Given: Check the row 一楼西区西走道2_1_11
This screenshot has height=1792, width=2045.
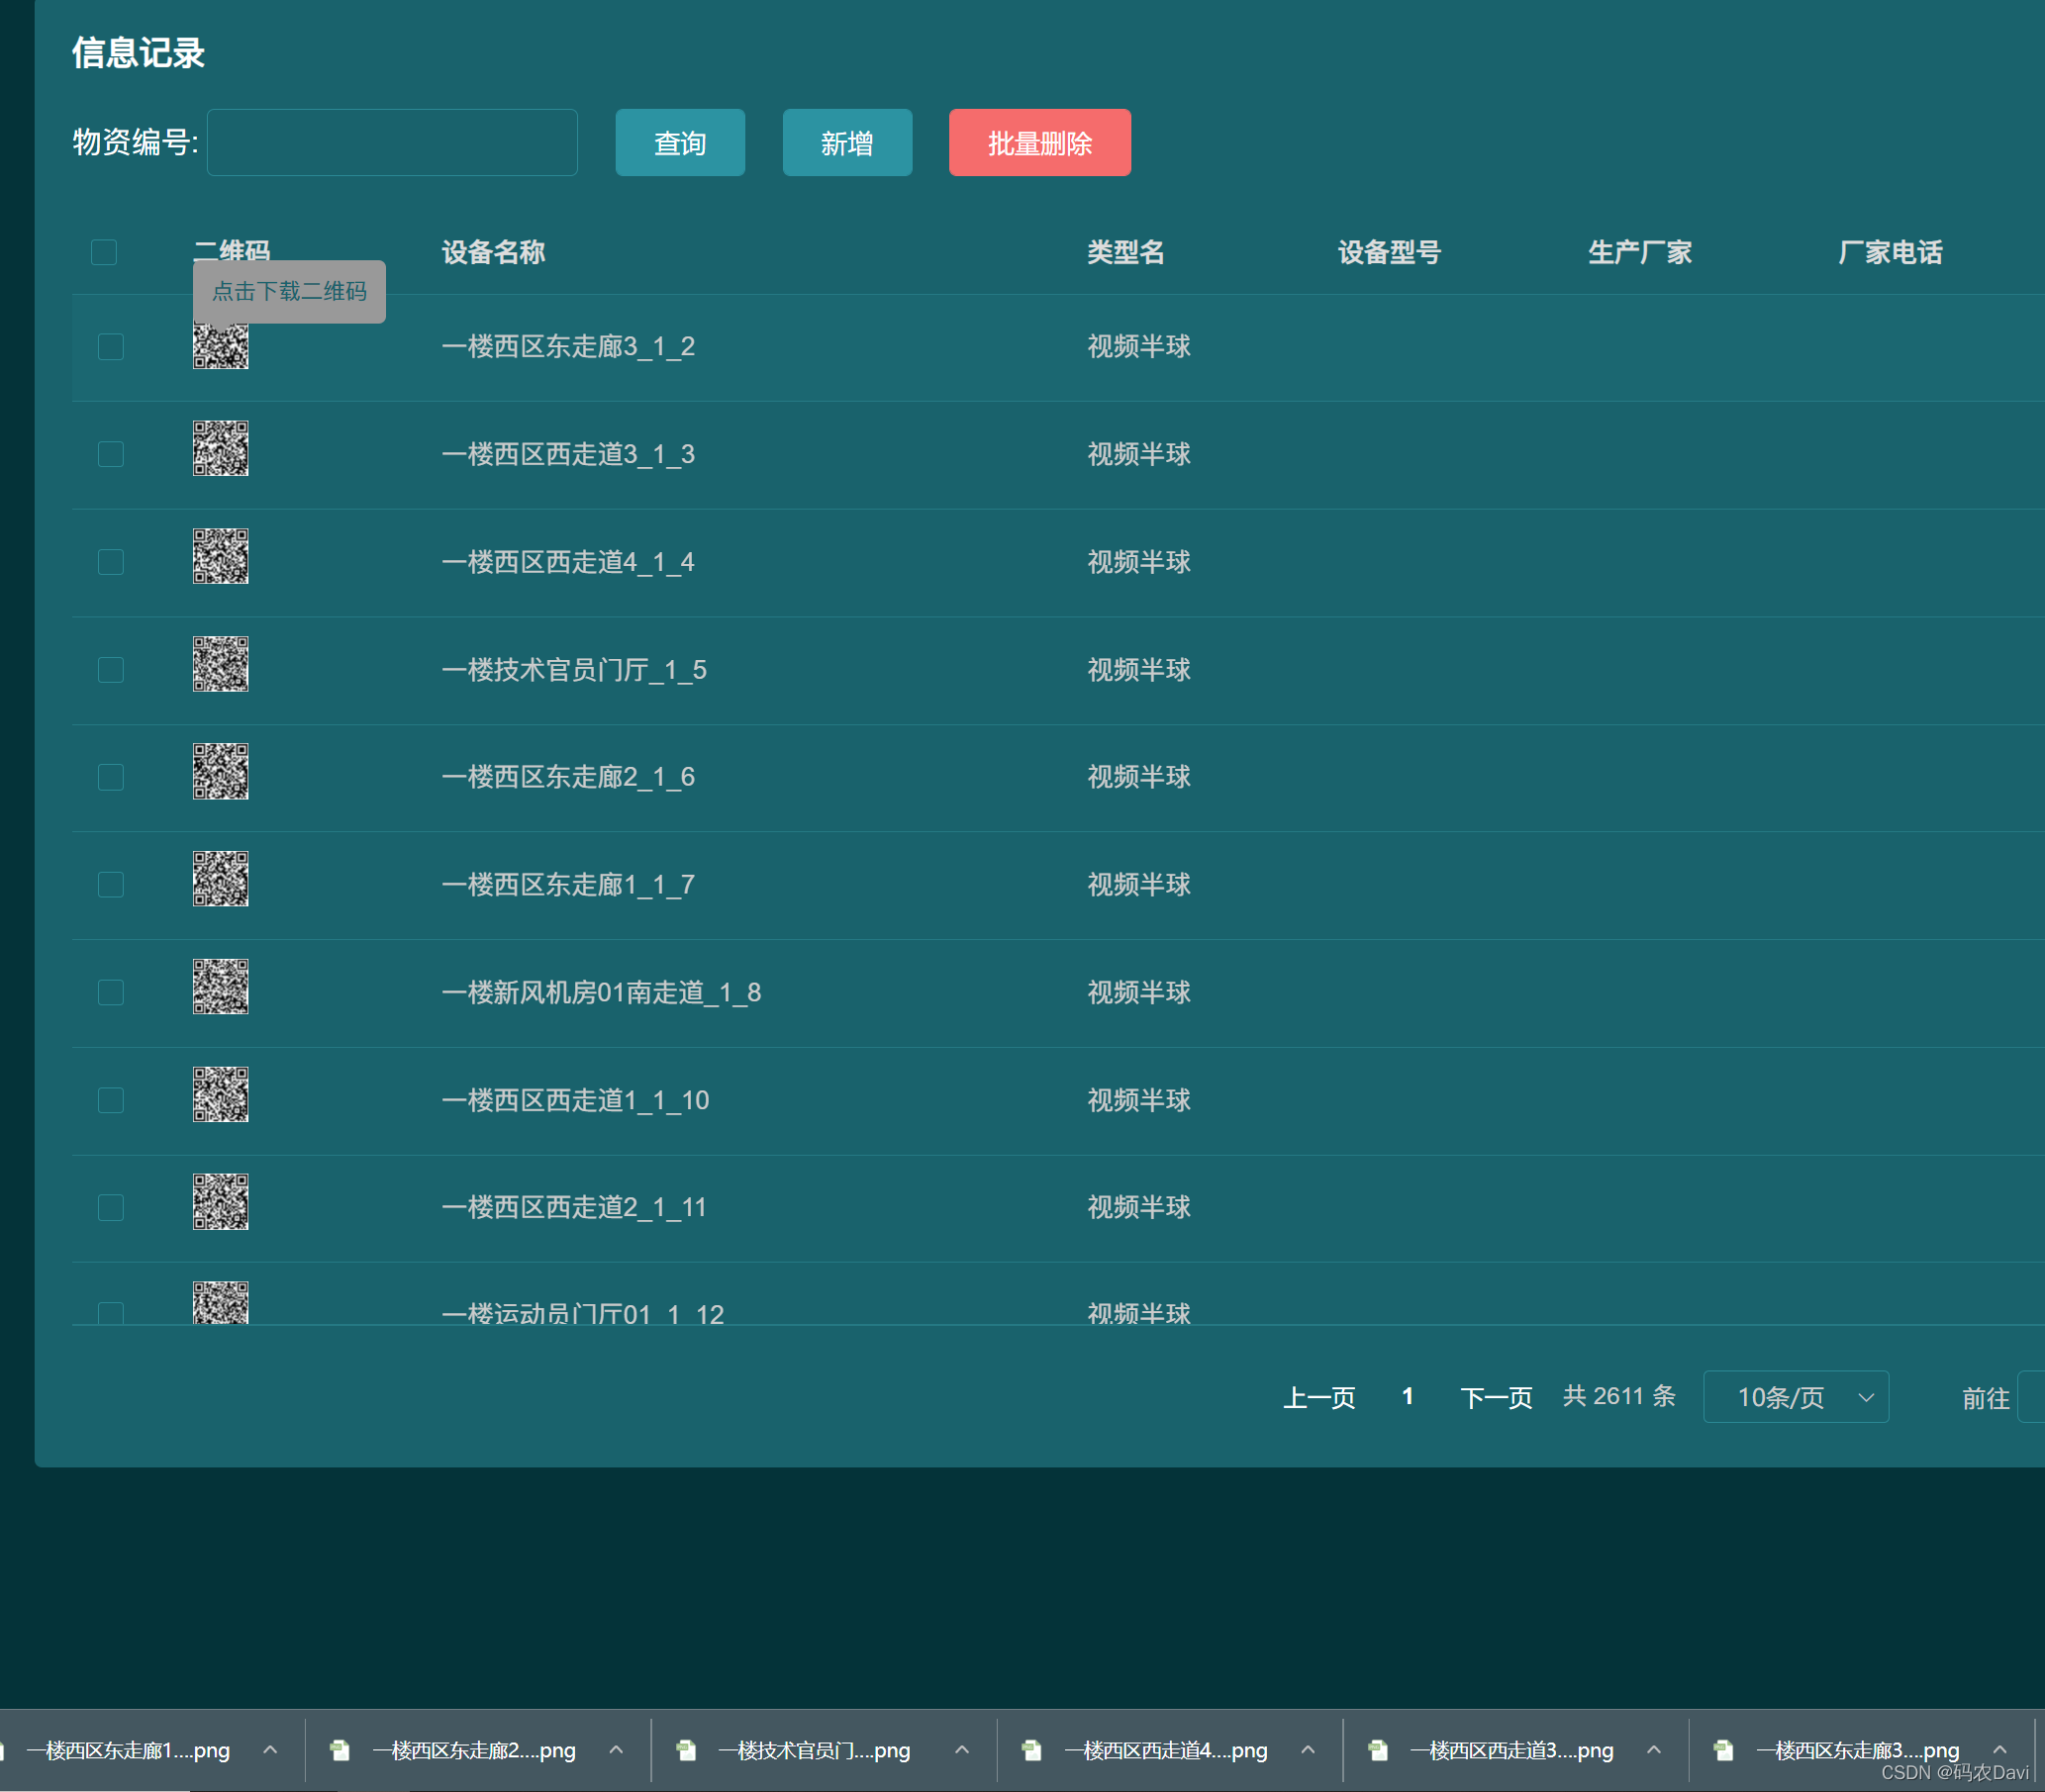Looking at the screenshot, I should [x=111, y=1208].
